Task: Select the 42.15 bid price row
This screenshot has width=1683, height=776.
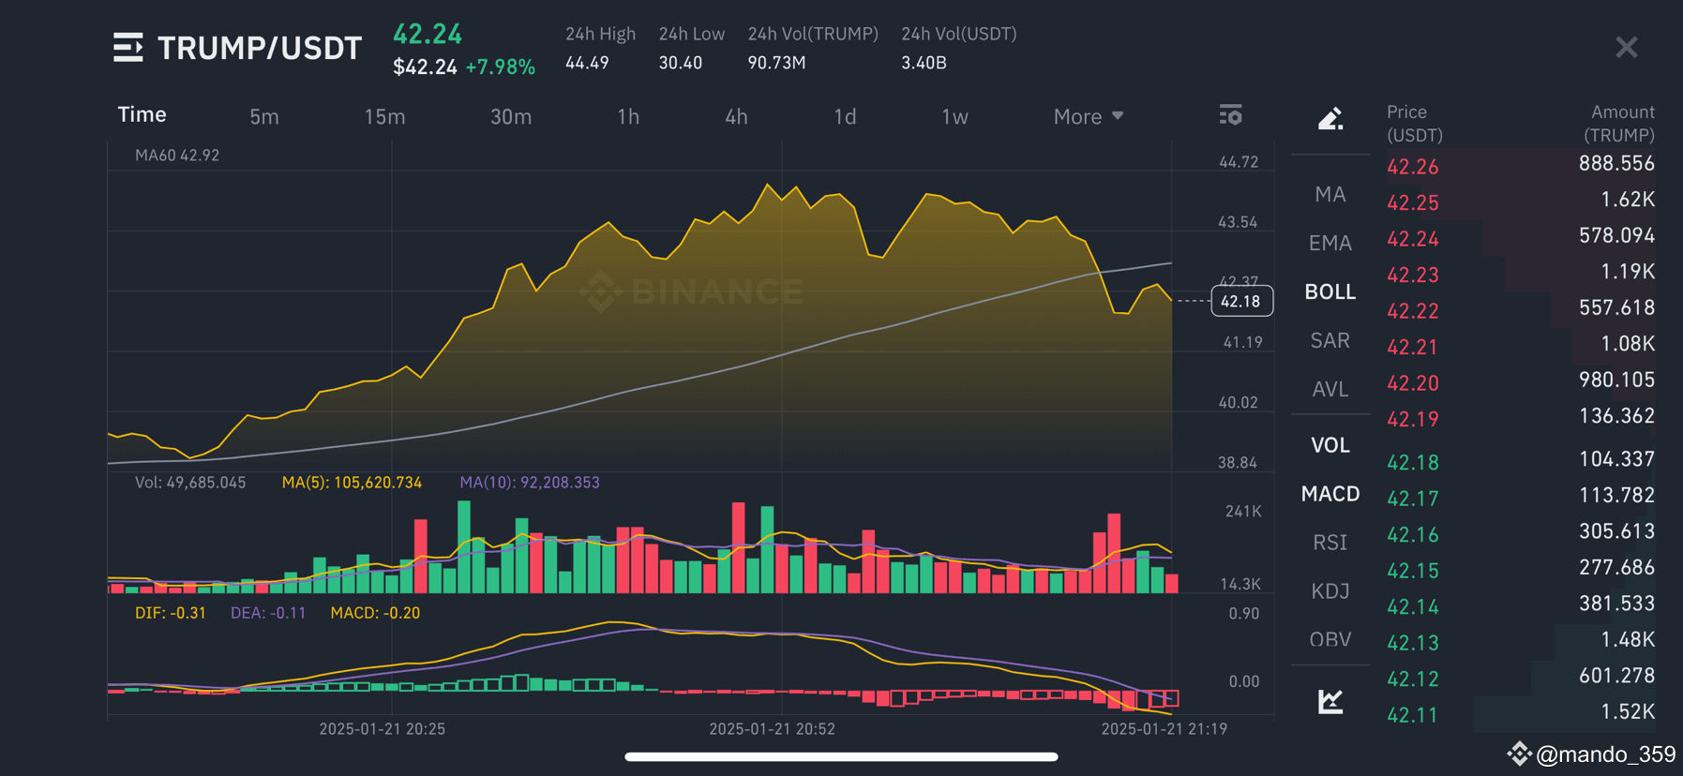Action: pyautogui.click(x=1521, y=570)
